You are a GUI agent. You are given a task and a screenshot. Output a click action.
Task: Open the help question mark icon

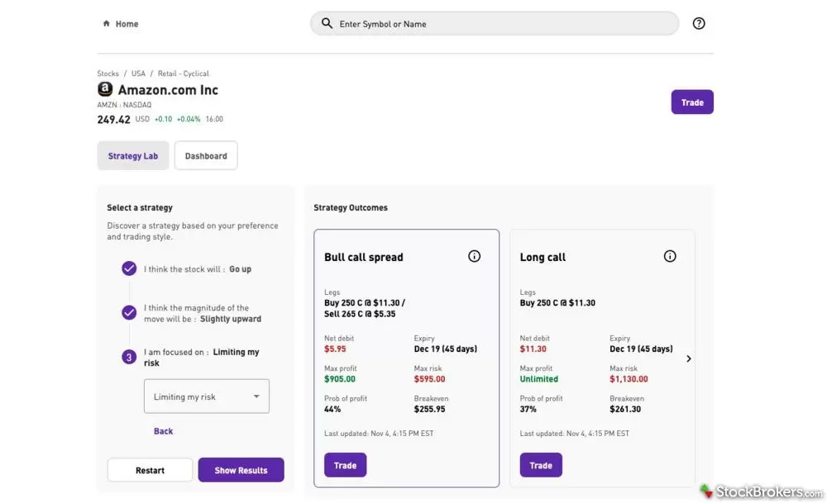click(699, 22)
